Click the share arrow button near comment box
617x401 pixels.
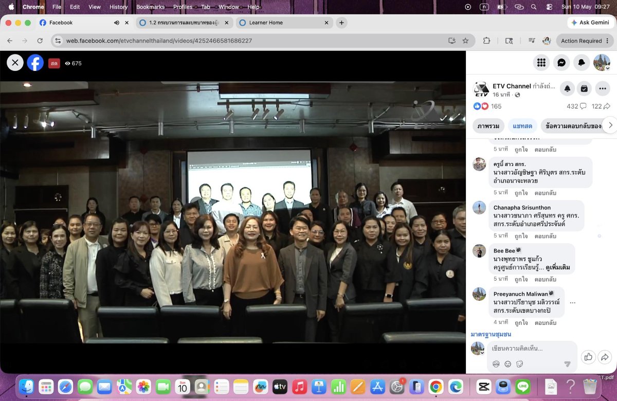pyautogui.click(x=605, y=357)
